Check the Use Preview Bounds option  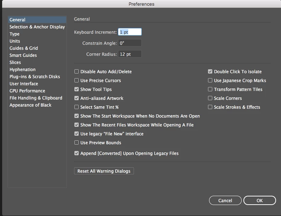pos(77,143)
